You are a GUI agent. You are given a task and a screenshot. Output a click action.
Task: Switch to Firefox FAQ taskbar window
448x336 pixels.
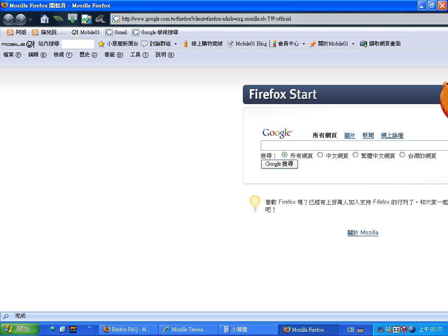click(129, 329)
